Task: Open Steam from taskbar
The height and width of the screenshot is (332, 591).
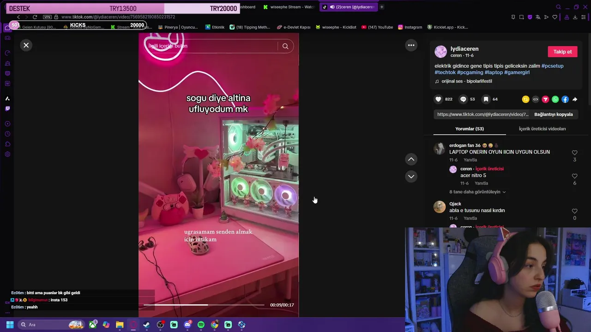Action: (146, 325)
